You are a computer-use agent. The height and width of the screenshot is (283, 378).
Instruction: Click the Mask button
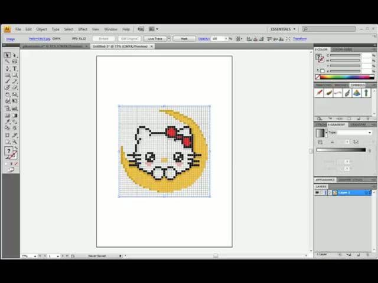[184, 38]
